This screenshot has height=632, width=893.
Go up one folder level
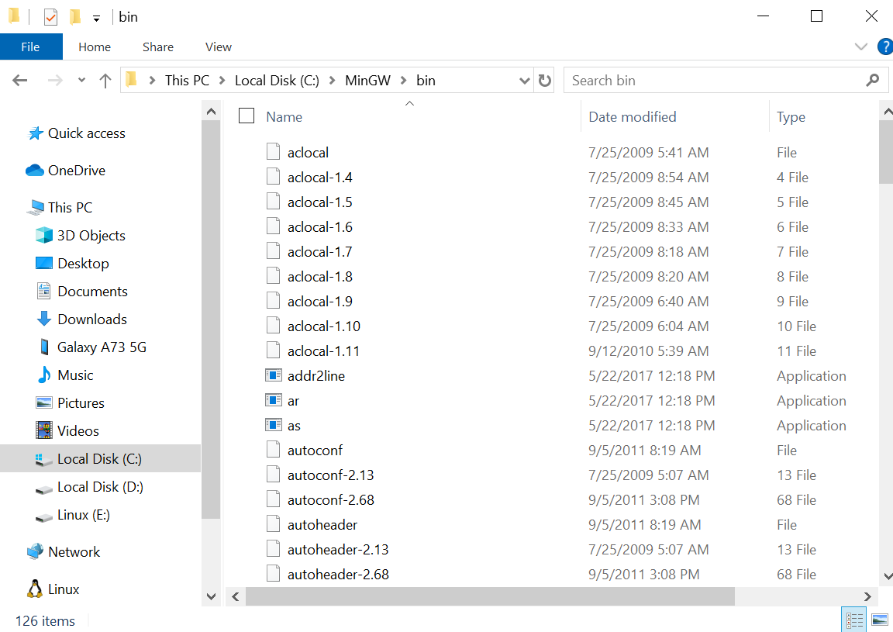click(x=105, y=81)
